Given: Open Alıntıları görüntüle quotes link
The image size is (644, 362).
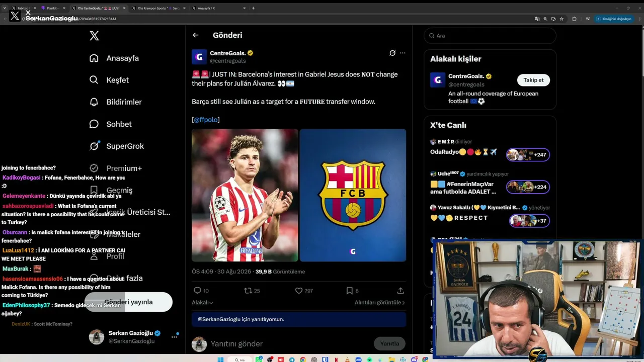Looking at the screenshot, I should 380,303.
